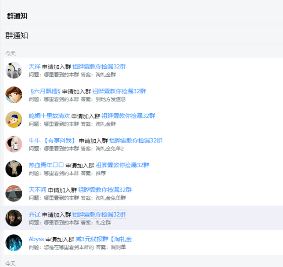View profile of applicant 天祥
Viewport: 283px width, 267px height.
pyautogui.click(x=34, y=67)
